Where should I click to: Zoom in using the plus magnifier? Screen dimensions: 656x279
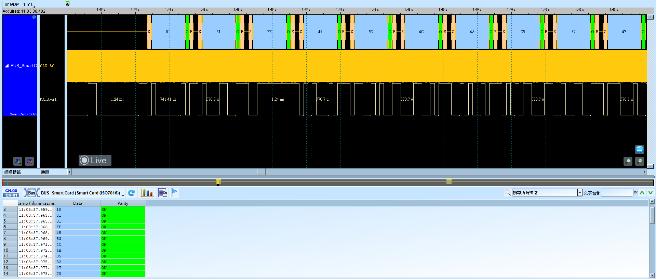tap(640, 161)
